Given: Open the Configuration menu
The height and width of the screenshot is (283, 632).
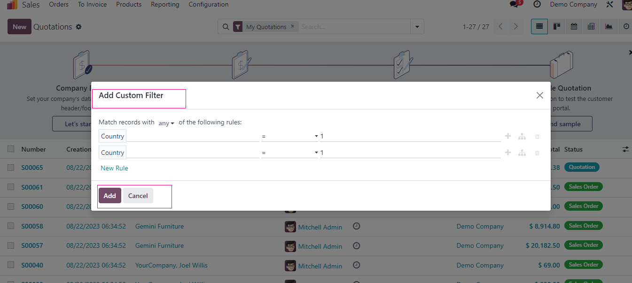Looking at the screenshot, I should point(209,5).
